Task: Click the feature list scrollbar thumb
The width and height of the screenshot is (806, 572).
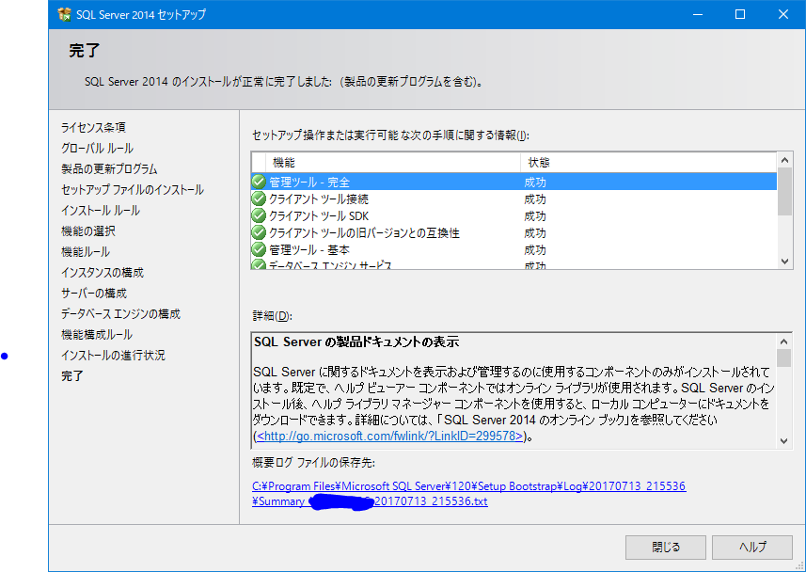Action: [x=784, y=191]
